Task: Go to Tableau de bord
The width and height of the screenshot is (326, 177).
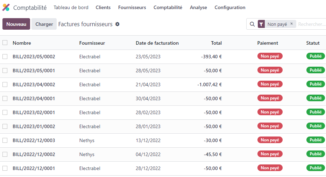Action: (x=71, y=7)
